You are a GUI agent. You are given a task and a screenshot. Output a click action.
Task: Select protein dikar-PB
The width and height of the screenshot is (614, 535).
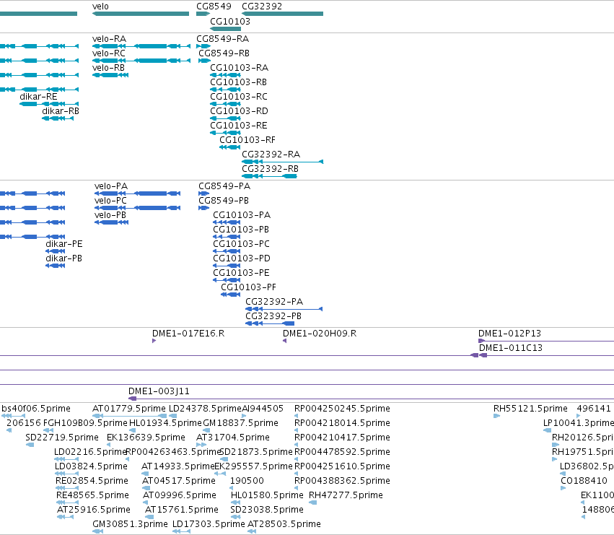click(x=56, y=266)
